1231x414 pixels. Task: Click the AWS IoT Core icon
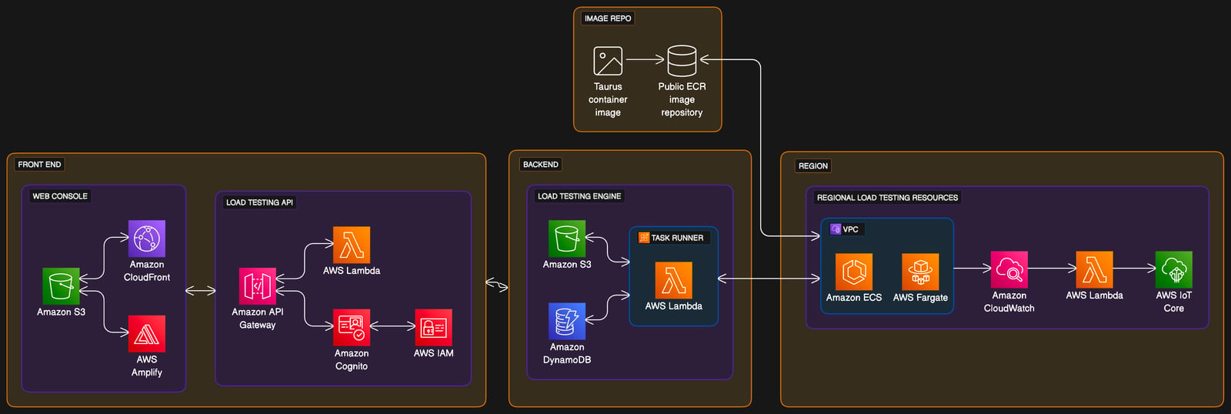tap(1174, 270)
